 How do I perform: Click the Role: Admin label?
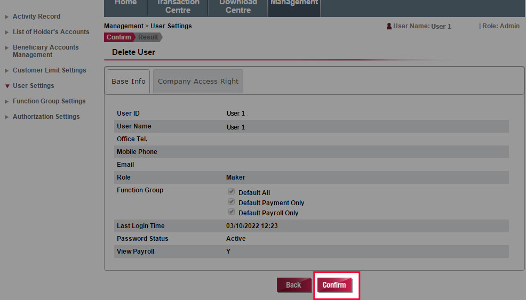tap(501, 26)
